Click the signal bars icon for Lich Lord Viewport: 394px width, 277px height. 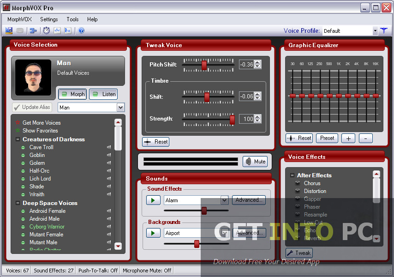109,179
